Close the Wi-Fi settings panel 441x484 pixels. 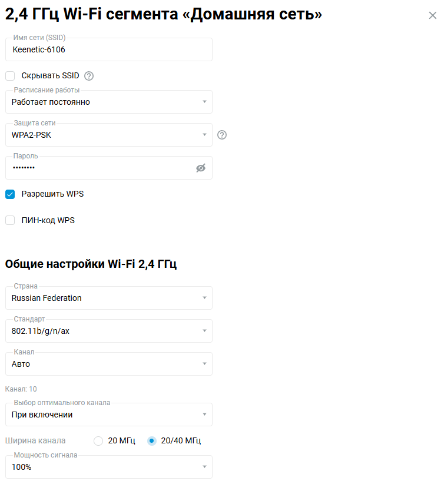click(x=433, y=15)
